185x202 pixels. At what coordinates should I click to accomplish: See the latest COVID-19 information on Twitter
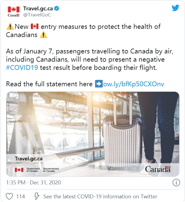100,196
